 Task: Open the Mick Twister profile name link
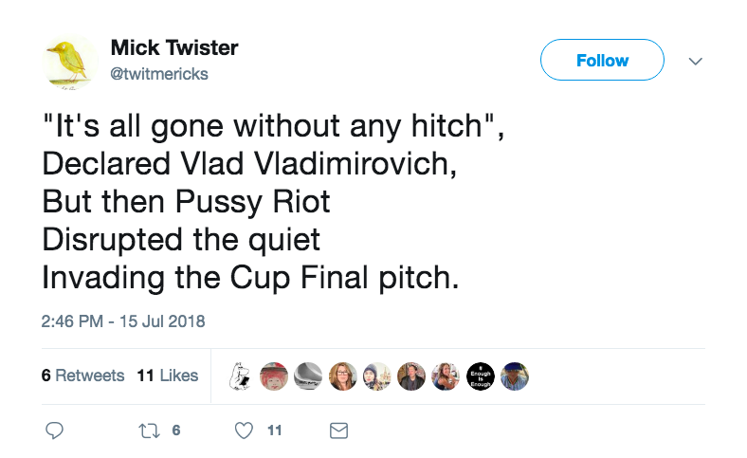click(174, 47)
